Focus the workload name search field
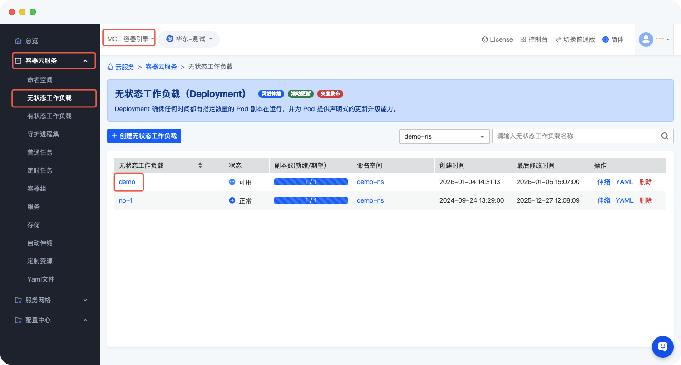 (576, 136)
